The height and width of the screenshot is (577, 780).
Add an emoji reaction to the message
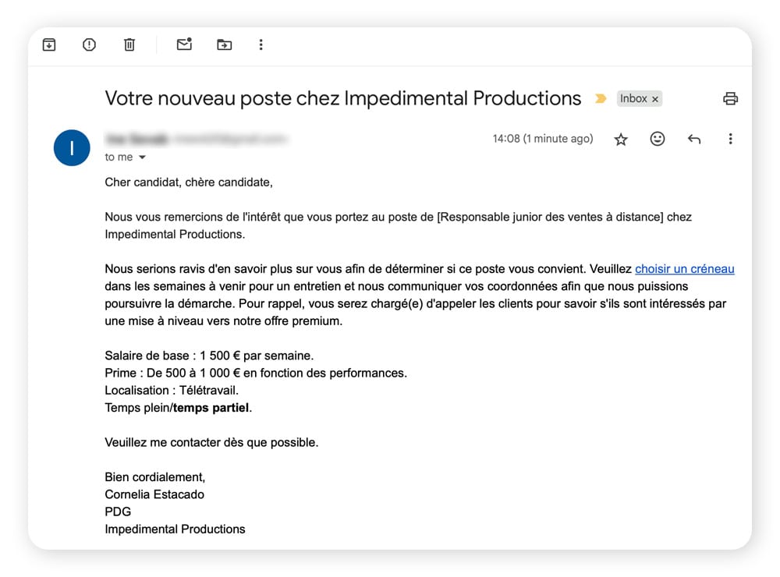pos(657,139)
